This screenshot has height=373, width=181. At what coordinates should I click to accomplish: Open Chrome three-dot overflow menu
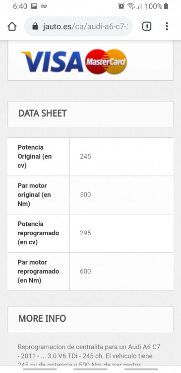coord(167,26)
